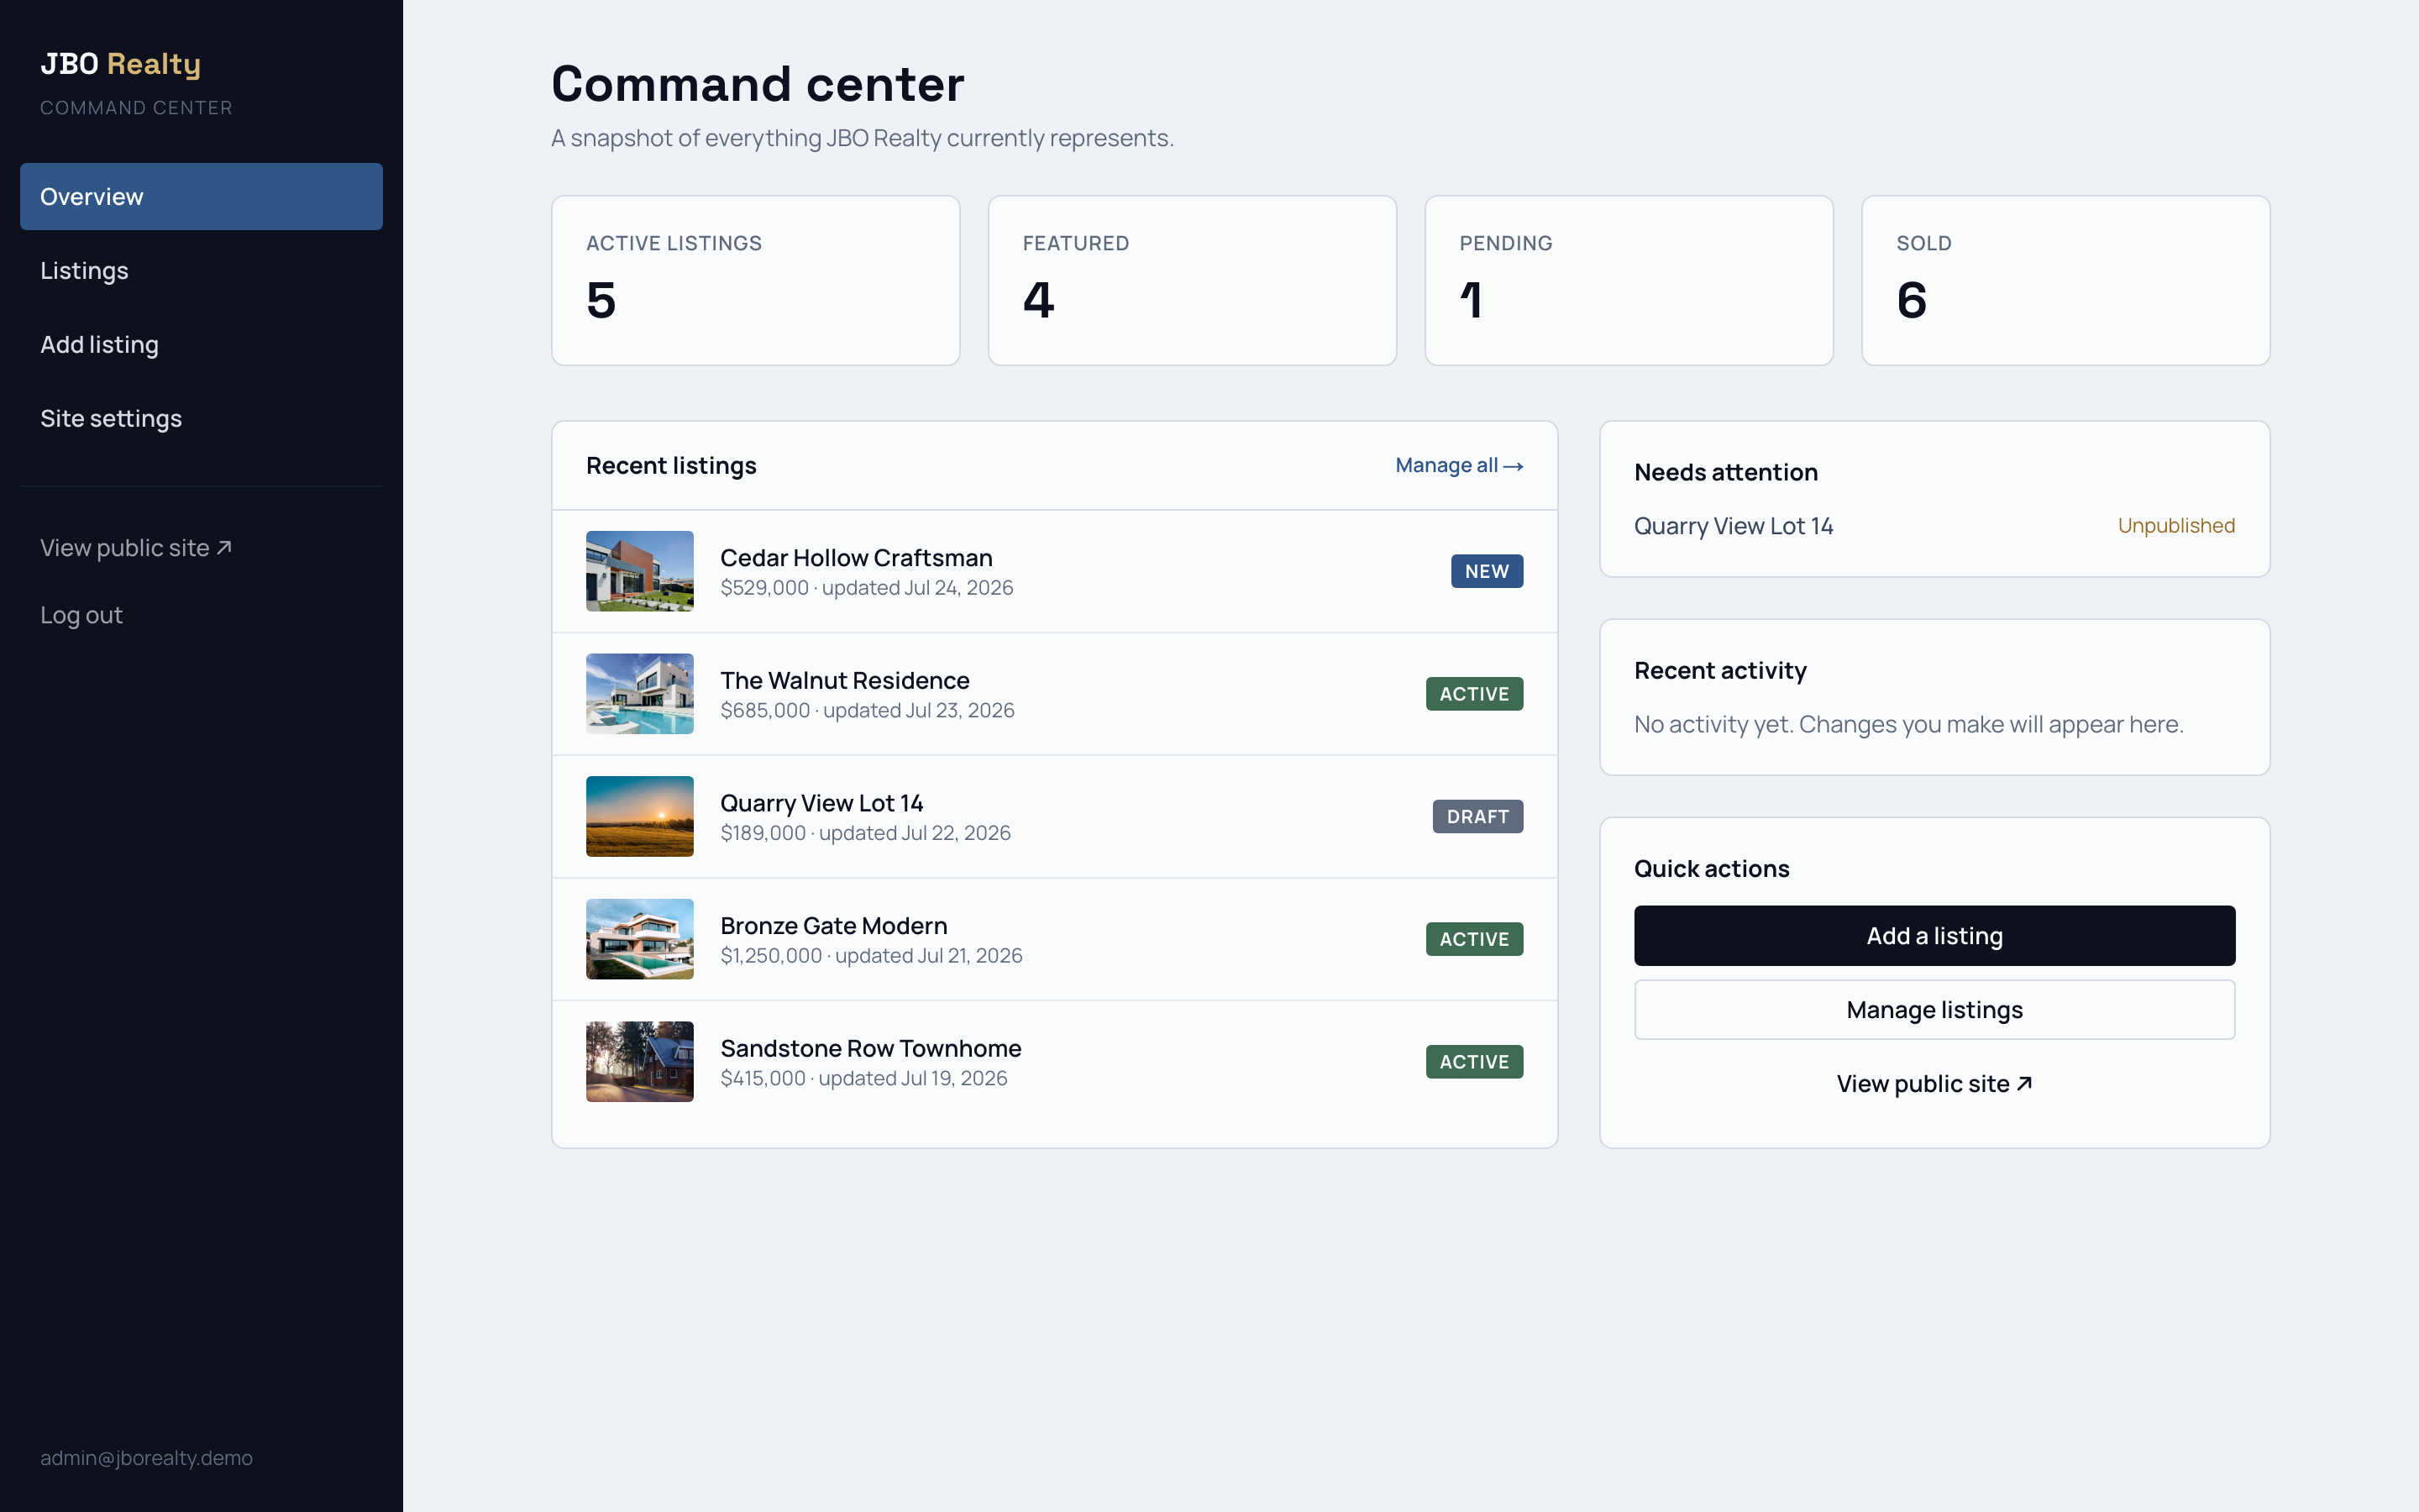Click the Quick actions heading
Viewport: 2419px width, 1512px height.
point(1711,869)
